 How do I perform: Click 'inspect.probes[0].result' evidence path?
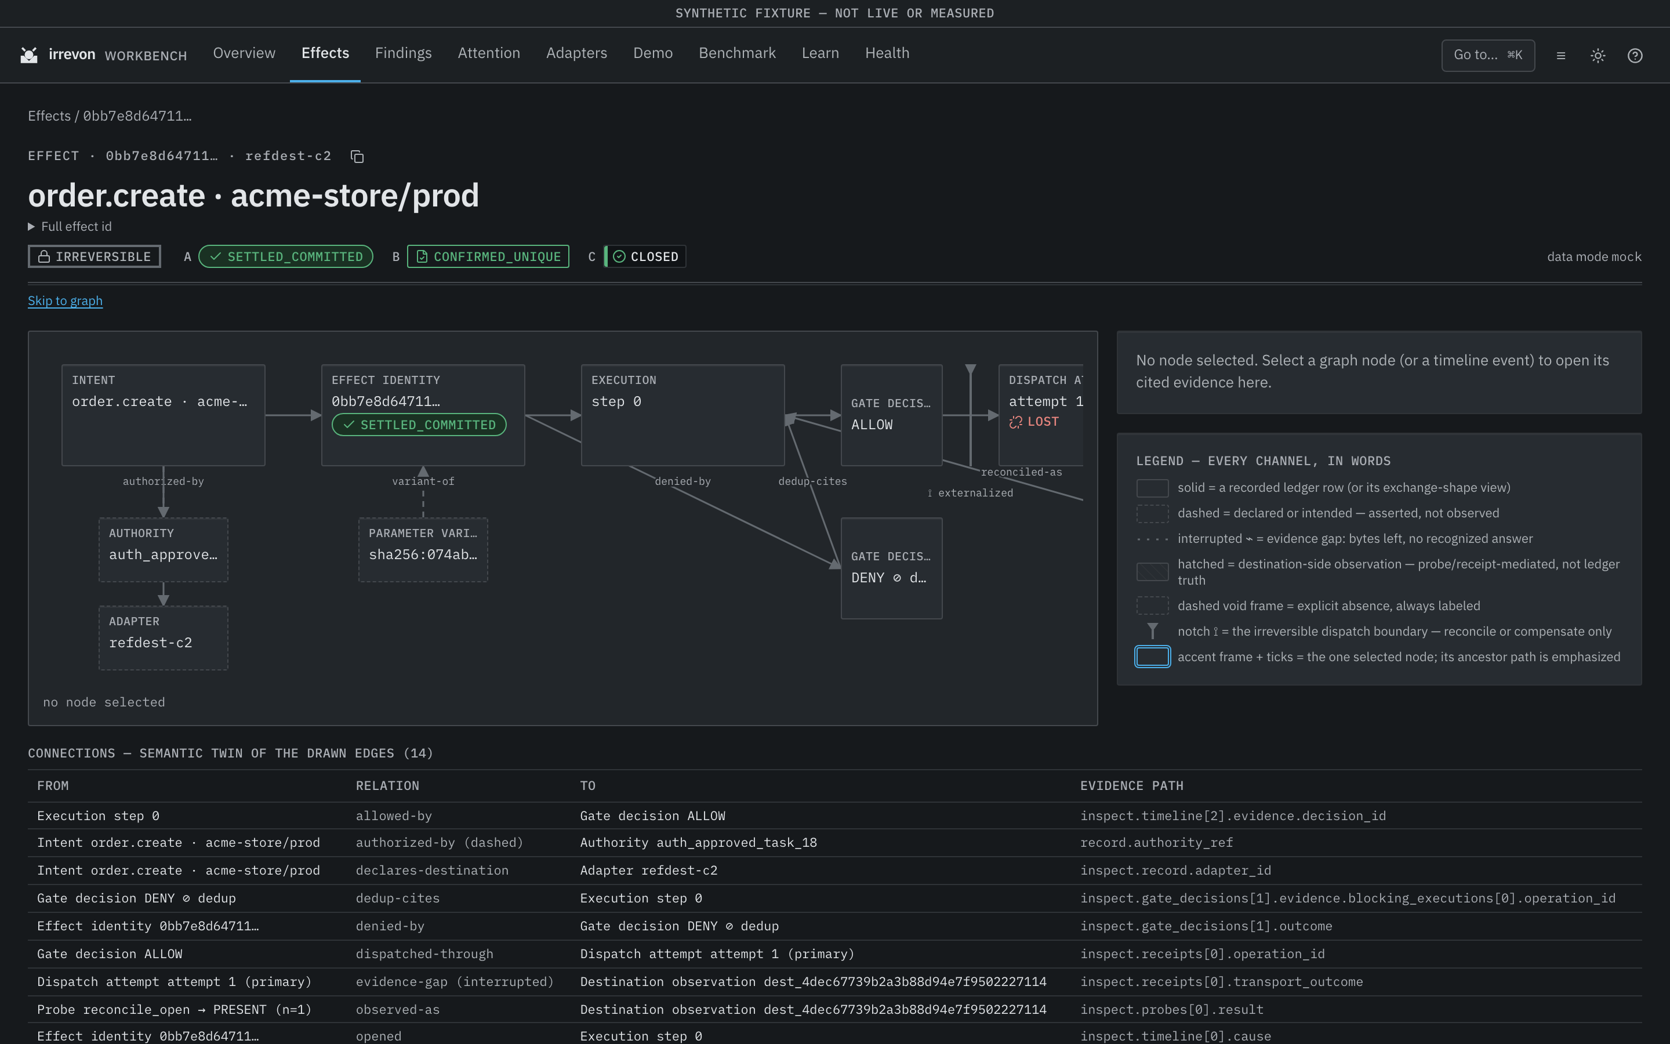[x=1172, y=1009]
